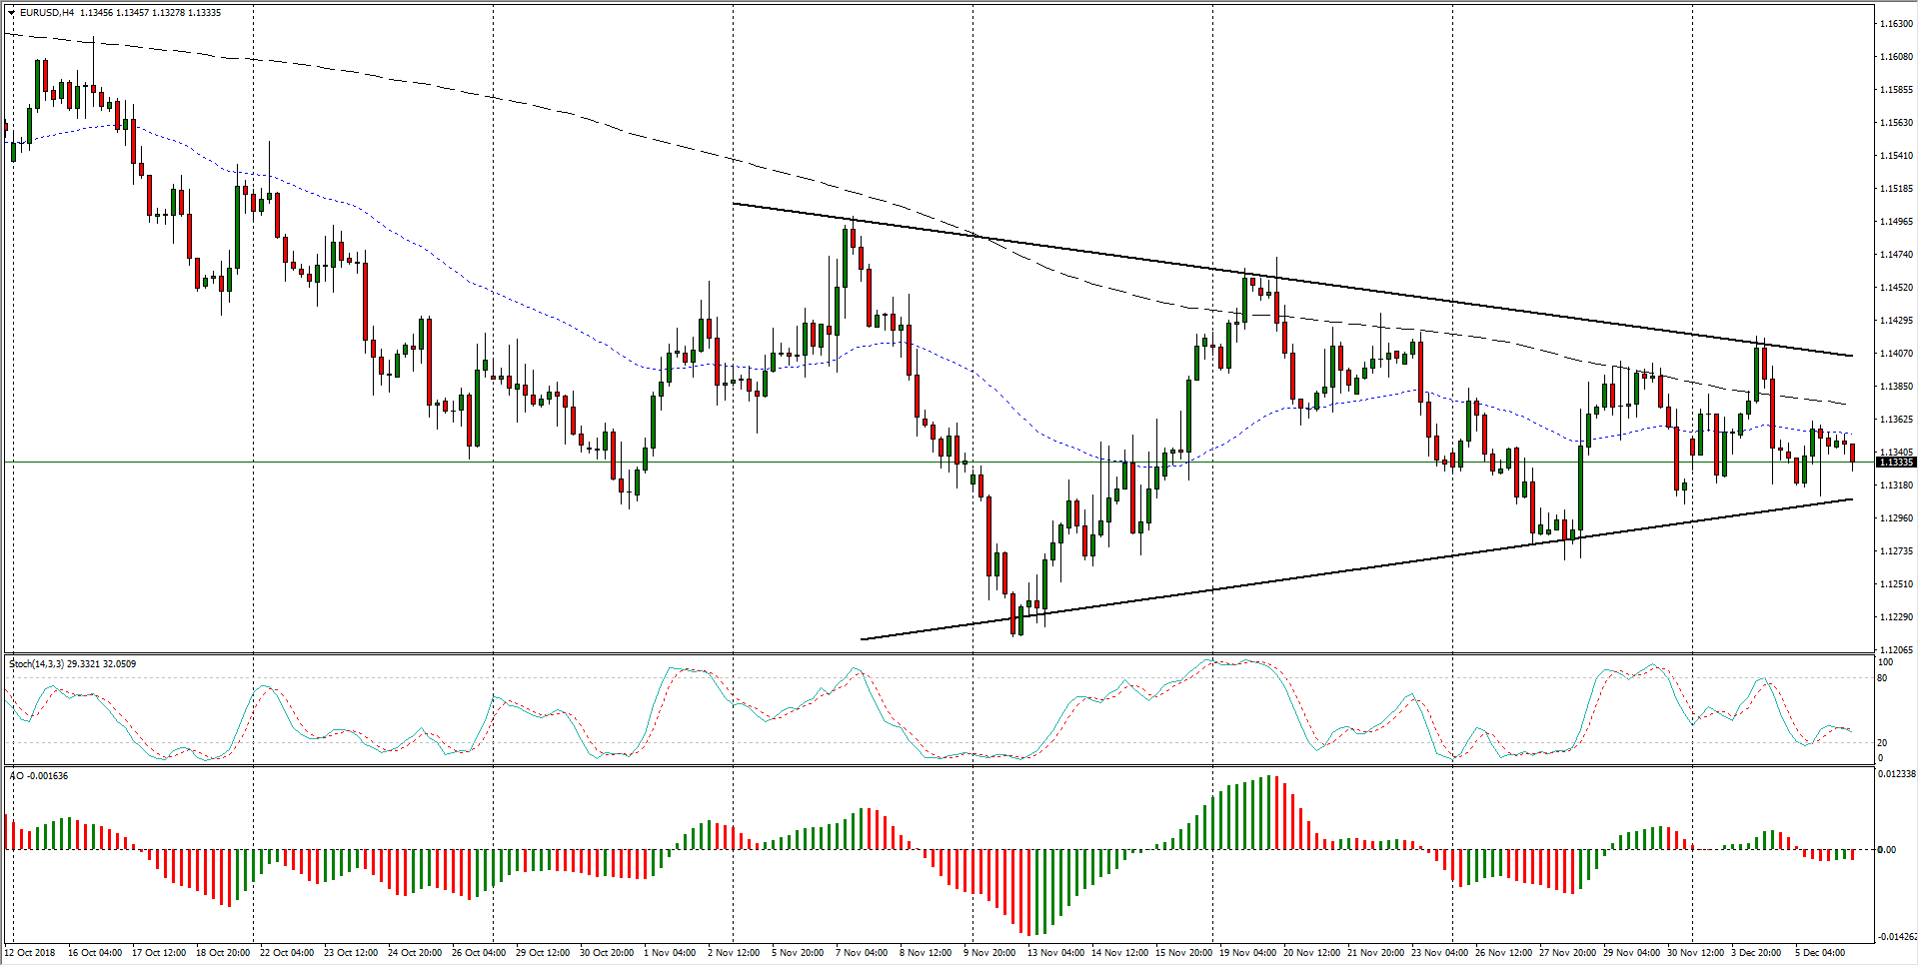Image resolution: width=1919 pixels, height=966 pixels.
Task: Click the 1.12065 price axis label
Action: (x=1896, y=649)
